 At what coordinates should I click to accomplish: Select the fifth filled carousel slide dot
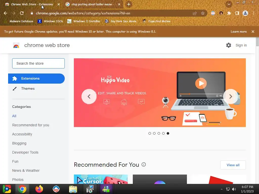pyautogui.click(x=168, y=133)
